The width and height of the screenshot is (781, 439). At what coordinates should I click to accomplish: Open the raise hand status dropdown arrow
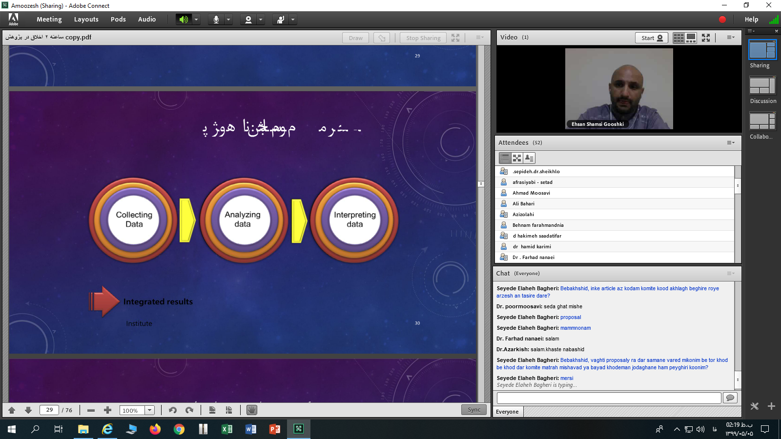point(293,20)
